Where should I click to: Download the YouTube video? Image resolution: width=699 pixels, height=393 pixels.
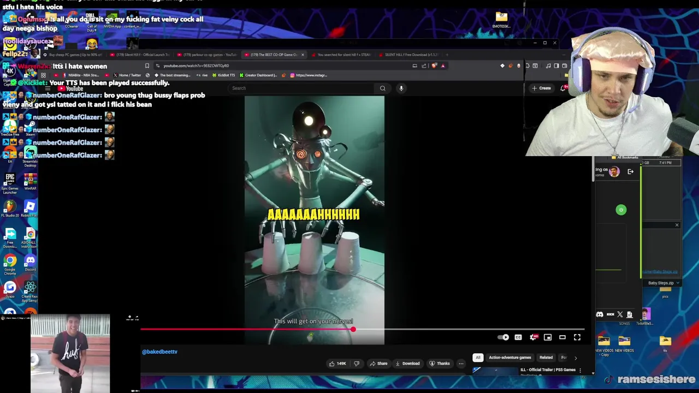click(407, 364)
